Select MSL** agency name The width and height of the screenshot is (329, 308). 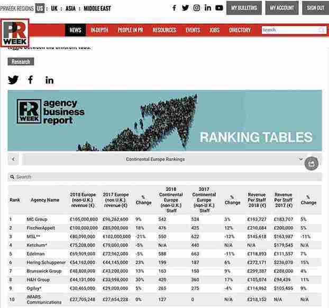tap(33, 237)
